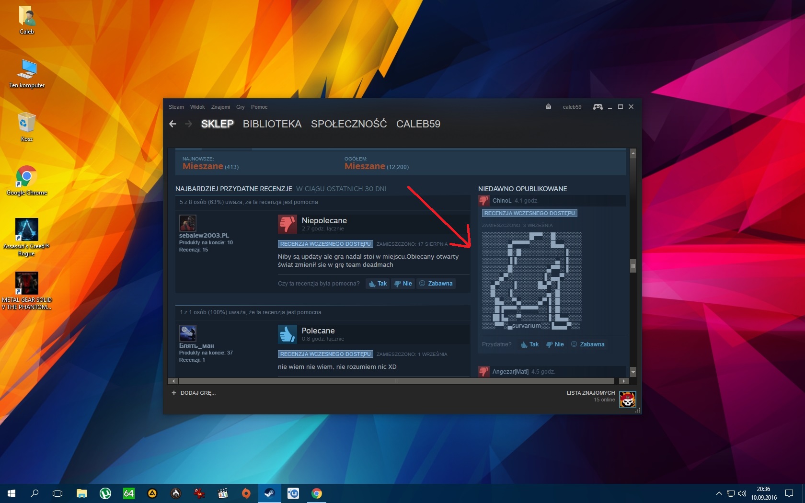Switch to Steam in the taskbar
This screenshot has height=503, width=805.
(x=270, y=493)
